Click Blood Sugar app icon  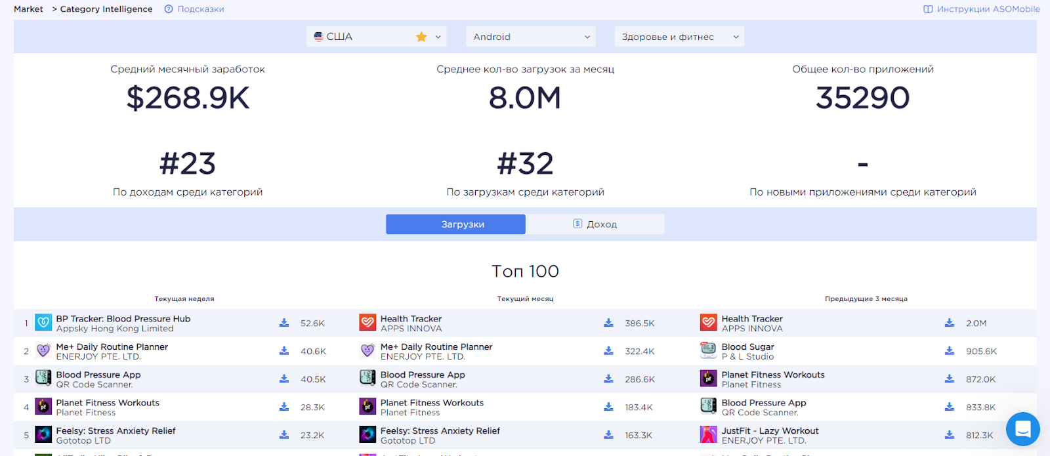click(709, 350)
